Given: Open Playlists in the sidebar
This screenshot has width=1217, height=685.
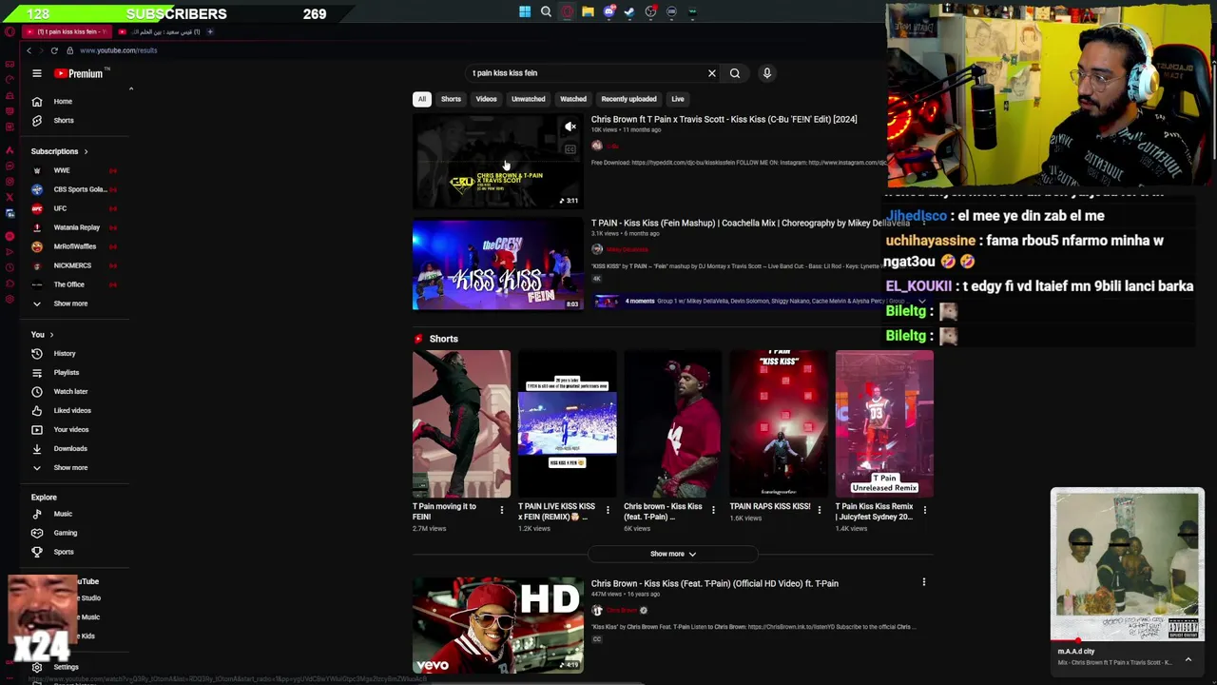Looking at the screenshot, I should click(x=66, y=373).
